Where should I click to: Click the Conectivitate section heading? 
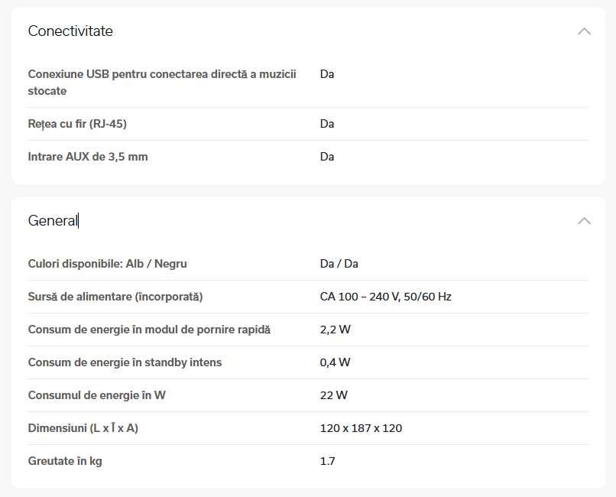(70, 31)
